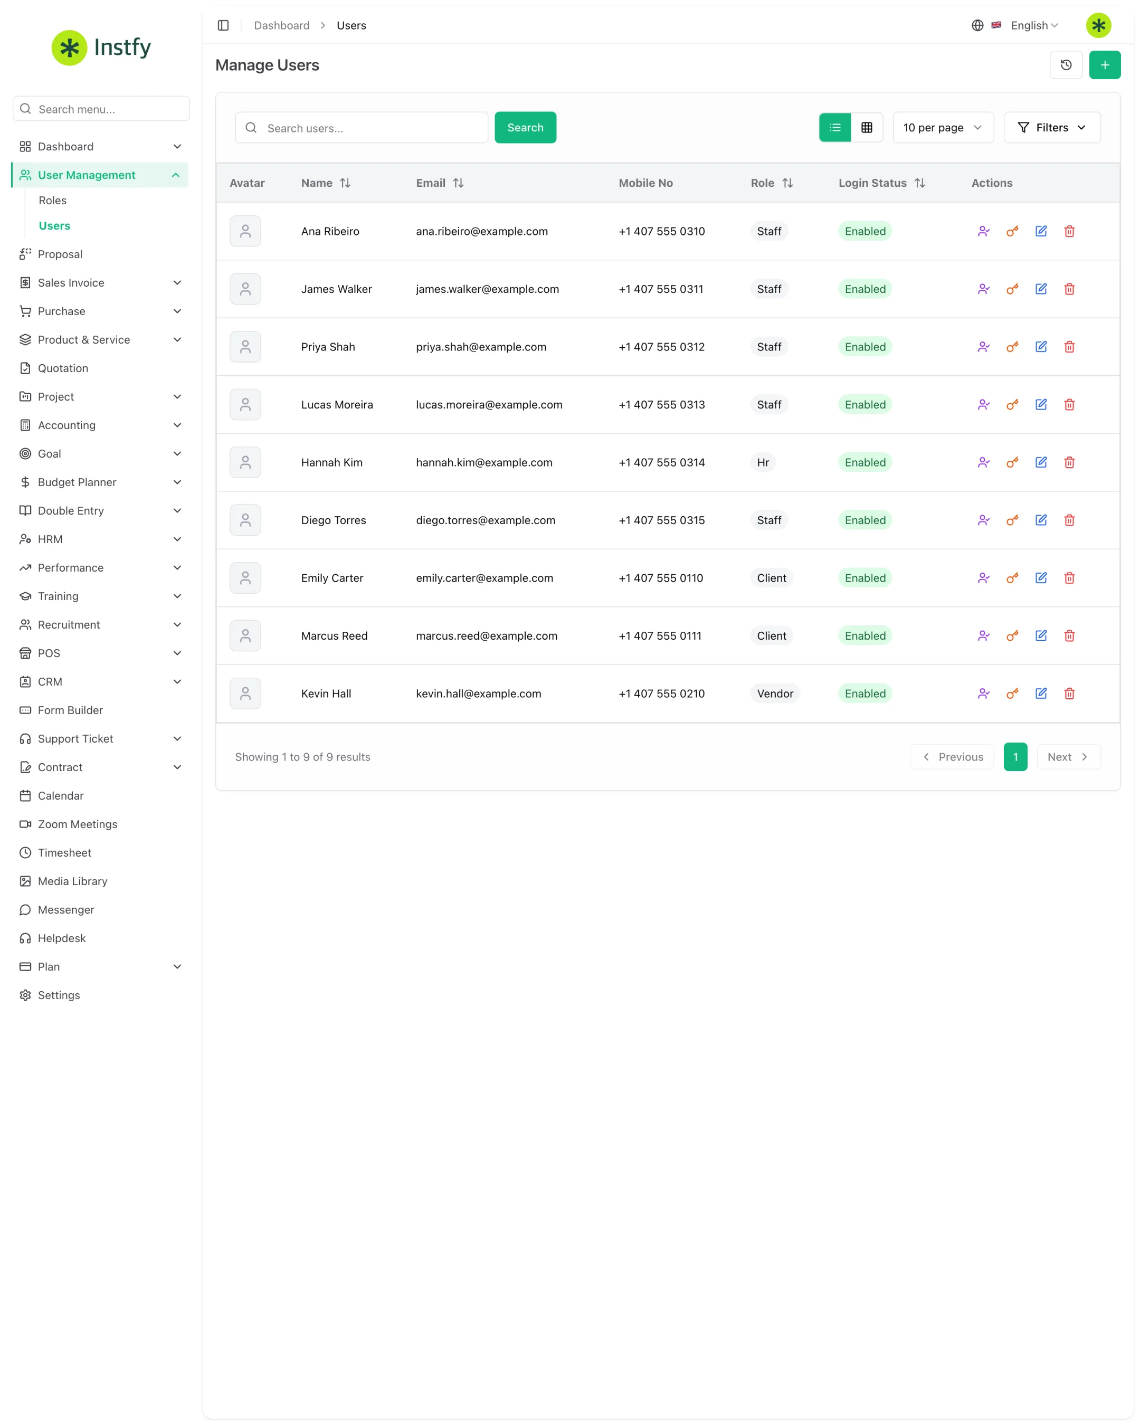This screenshot has height=1425, width=1140.
Task: Open the login history clock icon
Action: pyautogui.click(x=1066, y=65)
